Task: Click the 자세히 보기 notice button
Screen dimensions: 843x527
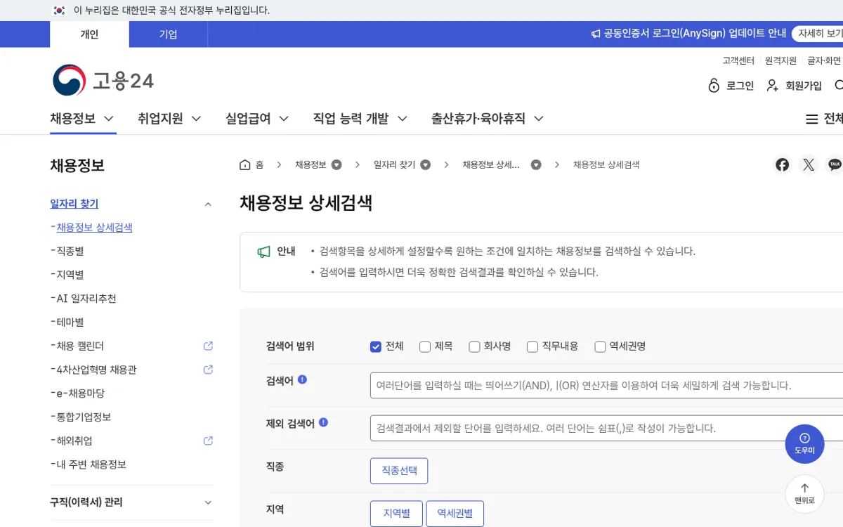Action: tap(818, 34)
